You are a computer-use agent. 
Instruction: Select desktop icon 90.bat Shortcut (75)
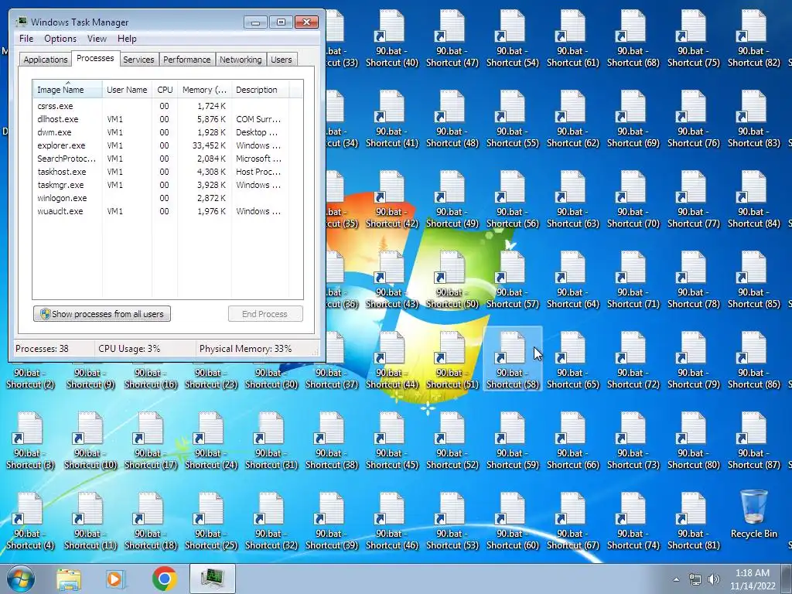pyautogui.click(x=694, y=39)
